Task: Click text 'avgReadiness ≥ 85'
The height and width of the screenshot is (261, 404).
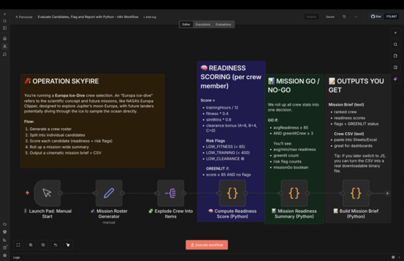Action: [x=290, y=127]
